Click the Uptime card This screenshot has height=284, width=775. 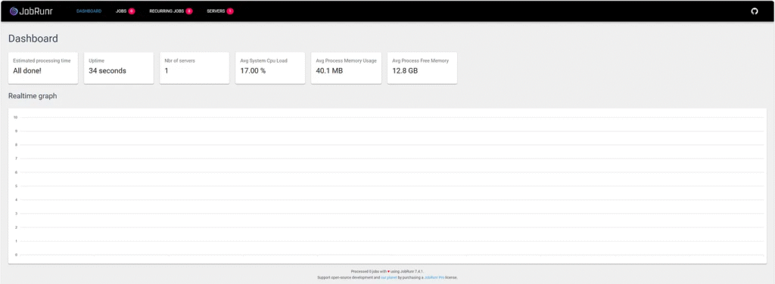(119, 68)
